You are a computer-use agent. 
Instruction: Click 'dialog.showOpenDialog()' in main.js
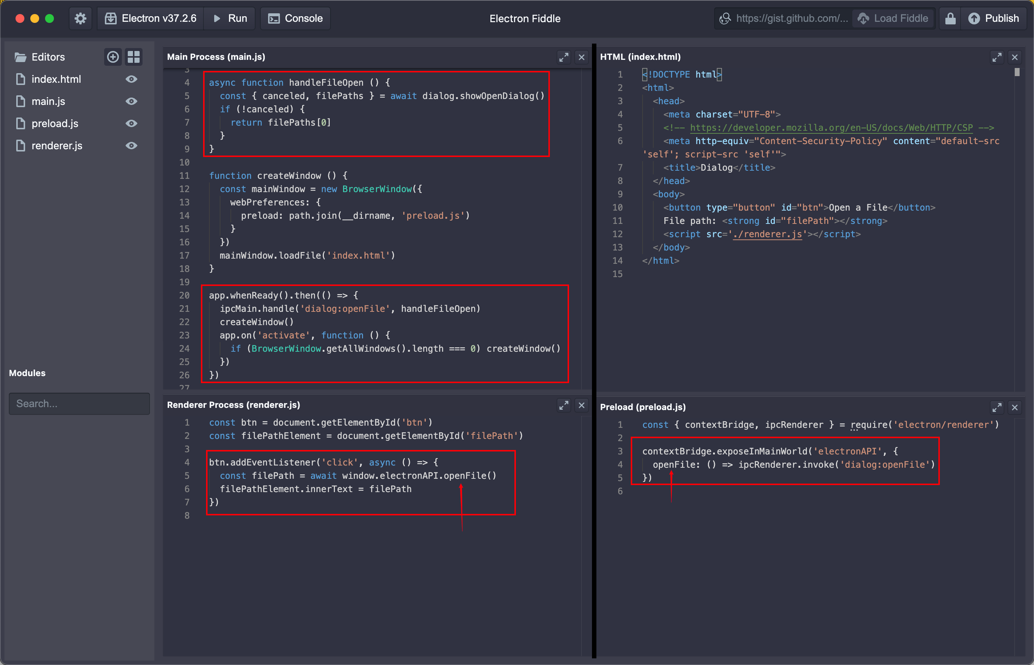point(483,96)
